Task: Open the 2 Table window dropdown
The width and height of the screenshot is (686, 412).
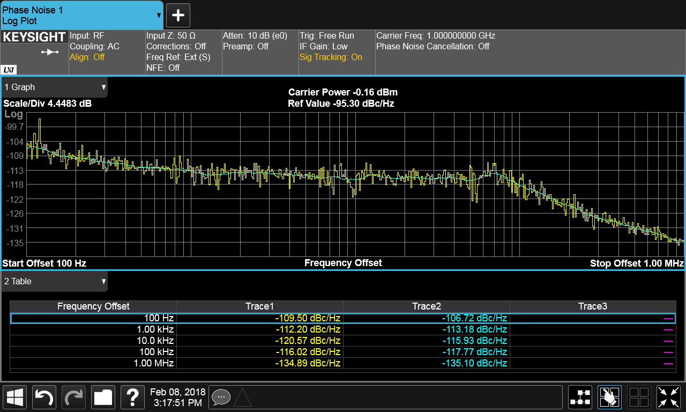Action: pyautogui.click(x=55, y=282)
